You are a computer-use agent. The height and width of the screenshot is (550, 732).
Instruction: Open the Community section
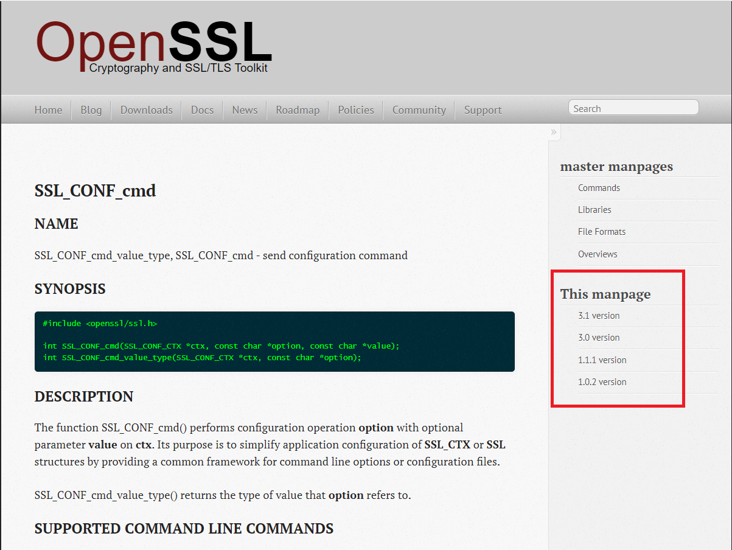(x=419, y=110)
